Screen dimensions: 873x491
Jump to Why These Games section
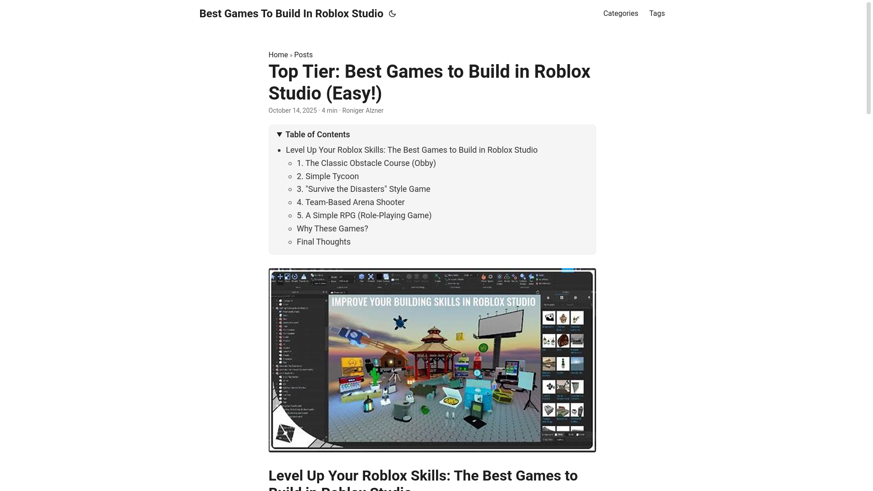click(x=332, y=229)
